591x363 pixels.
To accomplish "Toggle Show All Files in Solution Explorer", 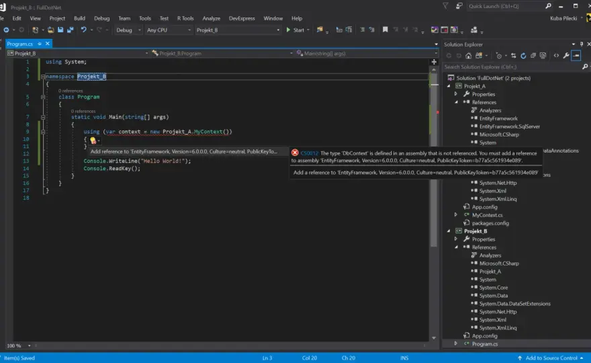I will [x=543, y=56].
